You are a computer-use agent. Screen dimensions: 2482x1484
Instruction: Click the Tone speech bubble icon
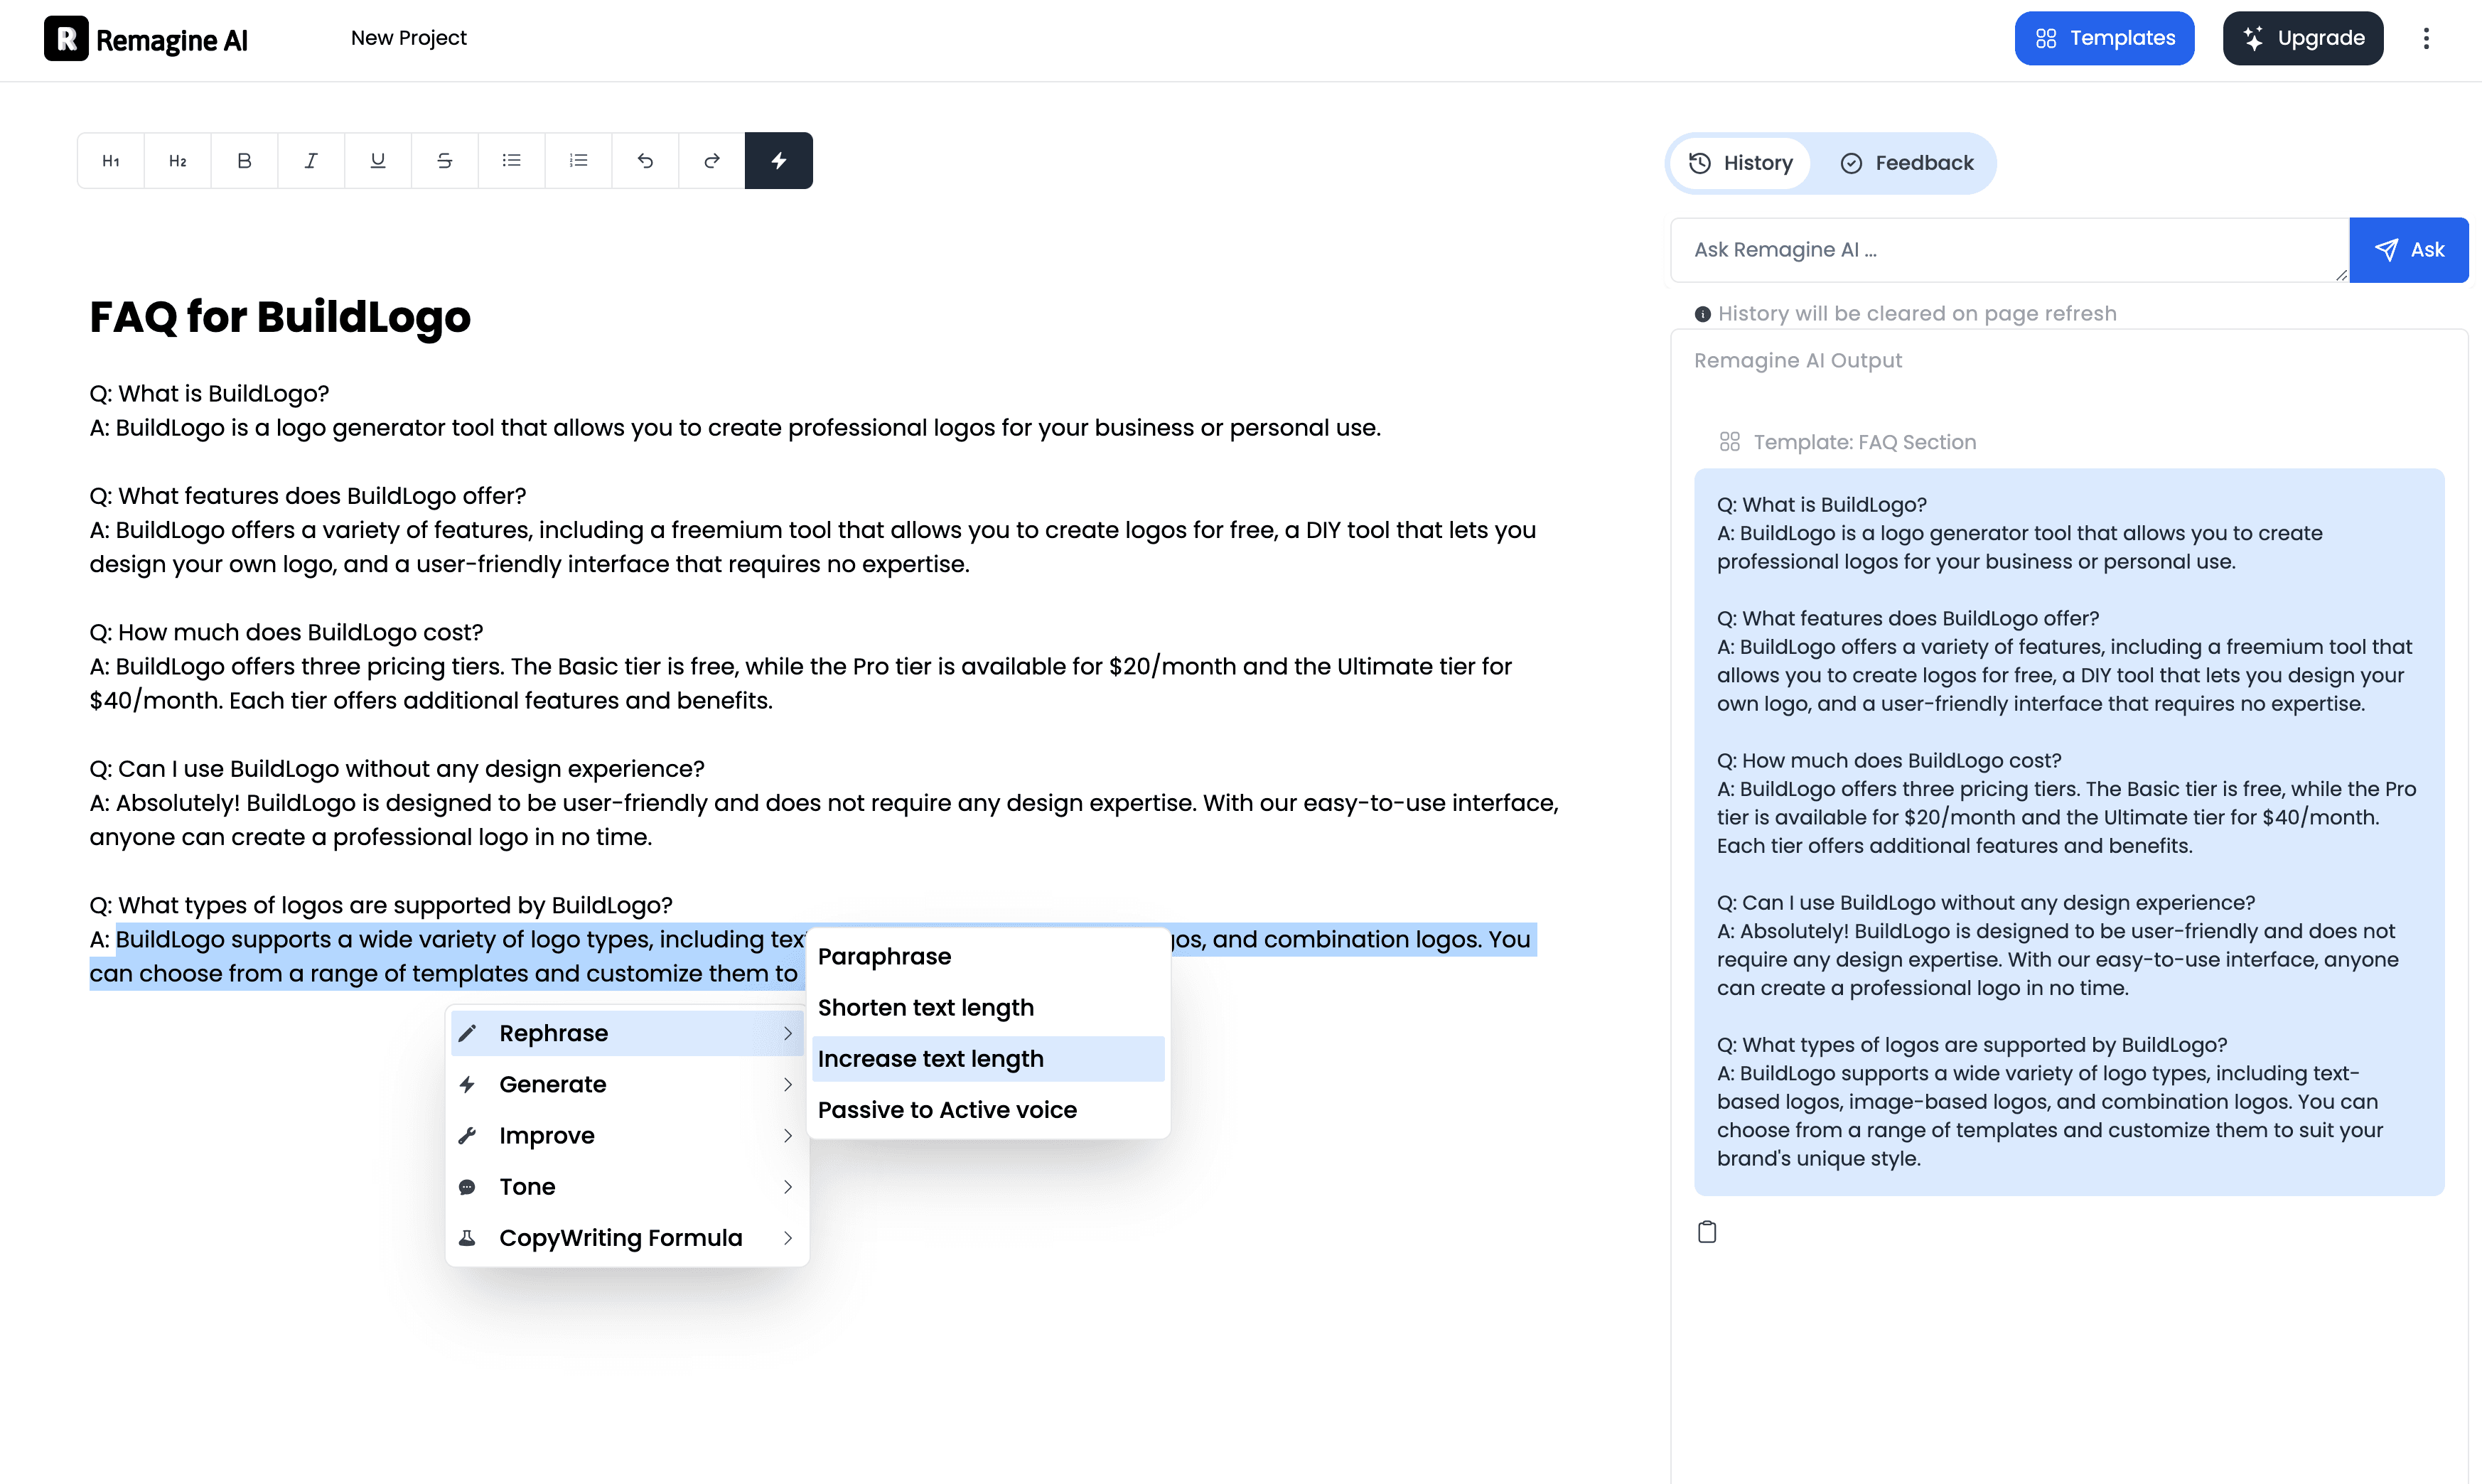(467, 1187)
